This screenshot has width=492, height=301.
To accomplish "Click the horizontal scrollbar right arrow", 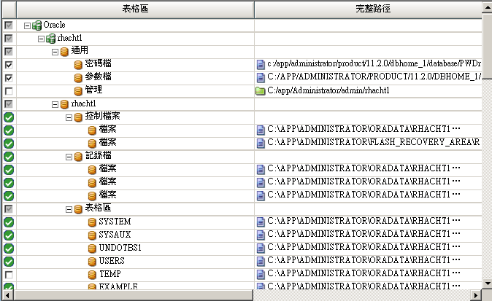I will (476, 295).
